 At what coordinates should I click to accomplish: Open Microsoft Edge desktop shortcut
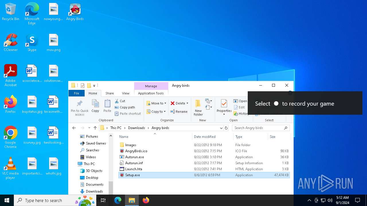pyautogui.click(x=32, y=14)
